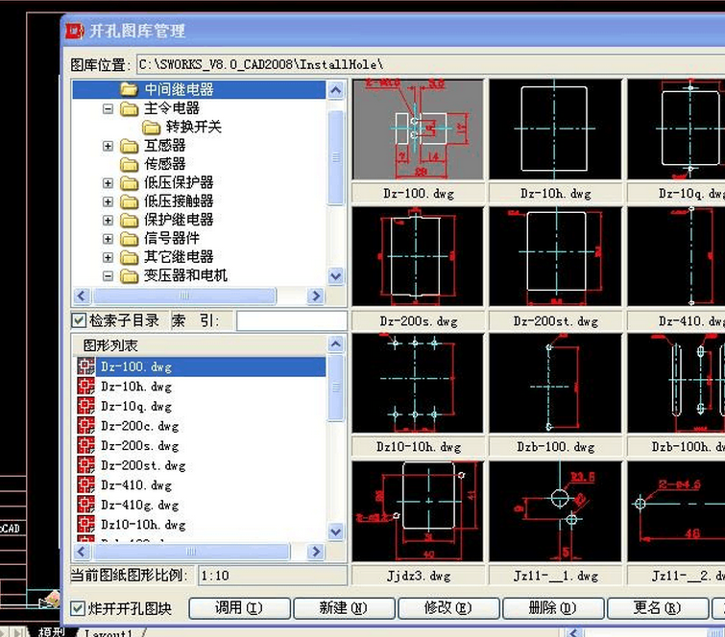
Task: Click the 当前图纸图形比例 1:10 field
Action: coord(273,576)
